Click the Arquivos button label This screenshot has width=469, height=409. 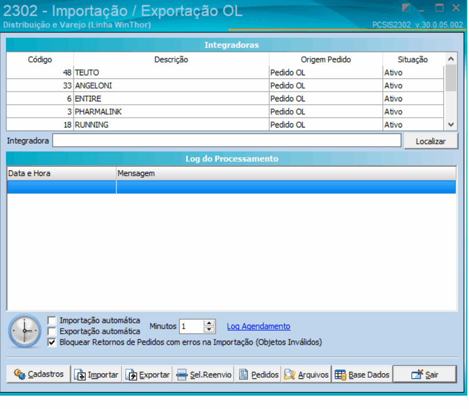pyautogui.click(x=313, y=375)
